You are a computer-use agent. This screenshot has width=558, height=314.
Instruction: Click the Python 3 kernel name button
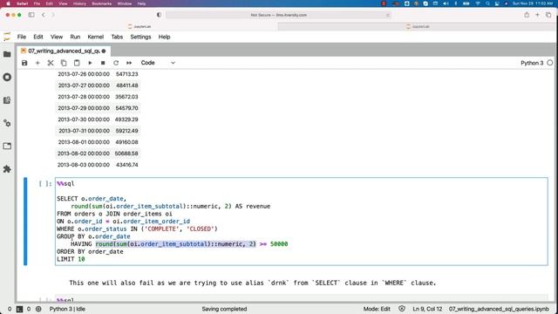tap(532, 63)
